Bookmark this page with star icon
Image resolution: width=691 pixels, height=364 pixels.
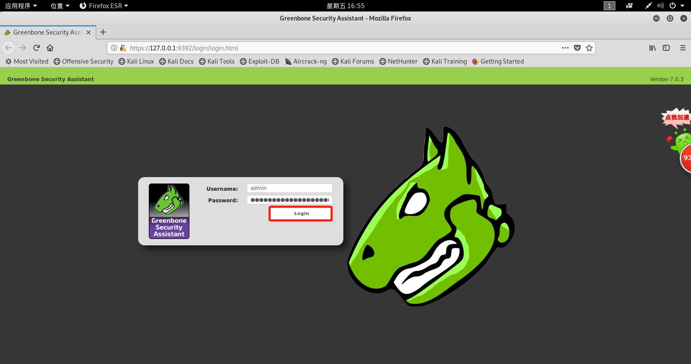[x=589, y=48]
